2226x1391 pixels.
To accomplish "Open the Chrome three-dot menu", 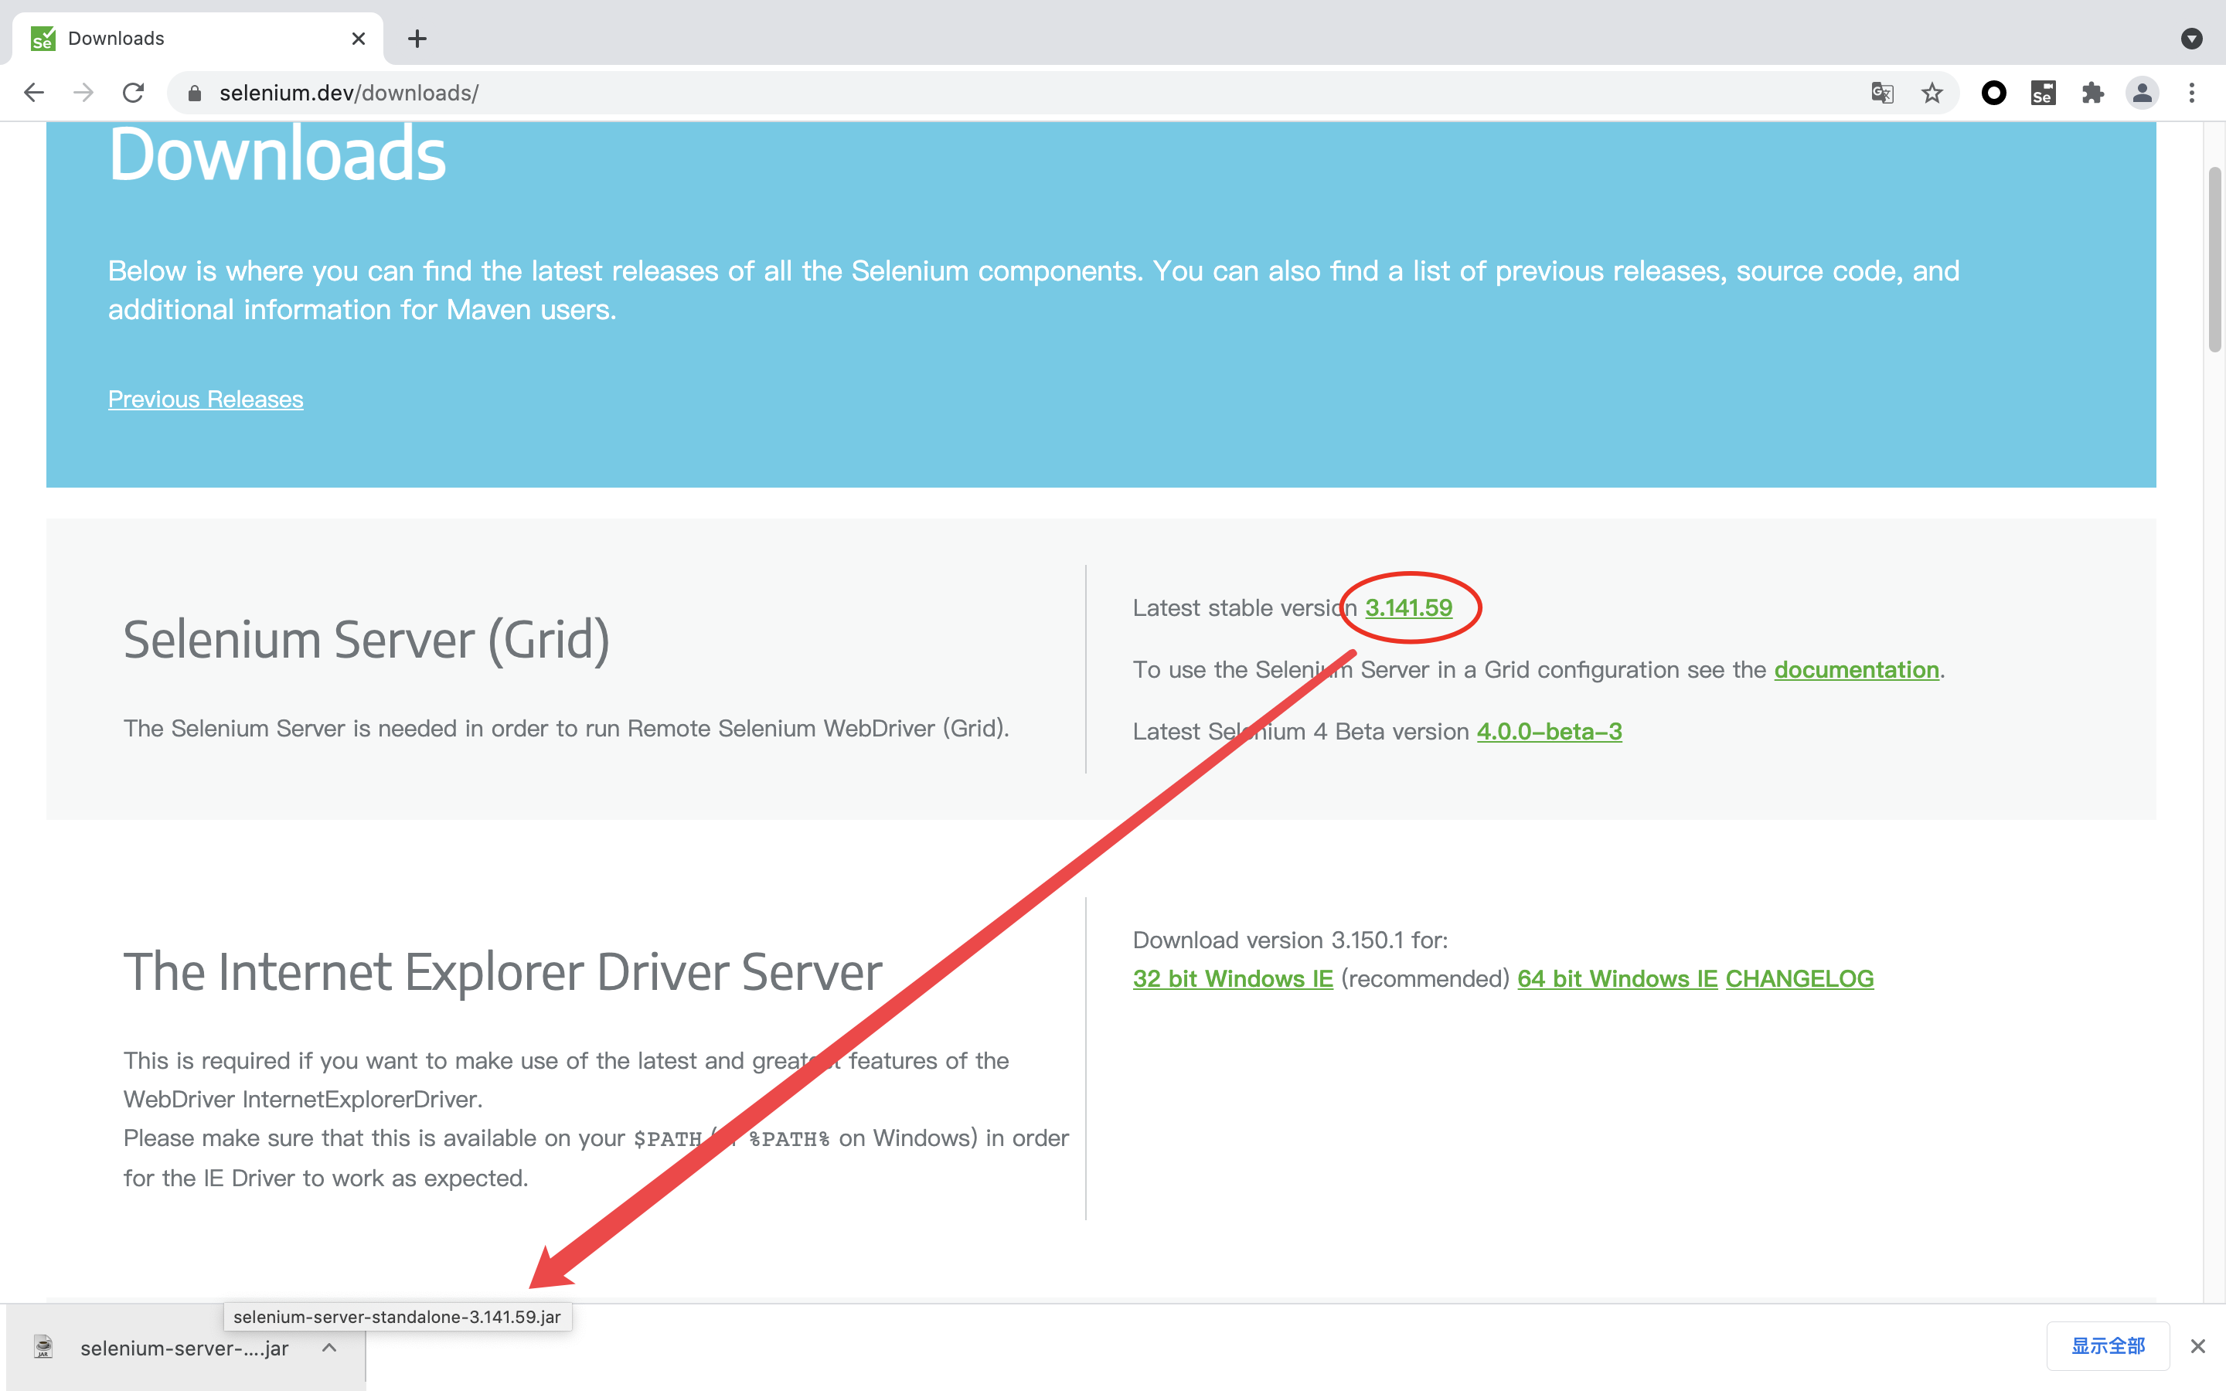I will 2193,92.
